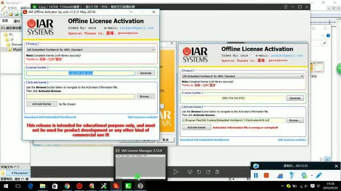Open Chrome from the taskbar

click(x=67, y=186)
